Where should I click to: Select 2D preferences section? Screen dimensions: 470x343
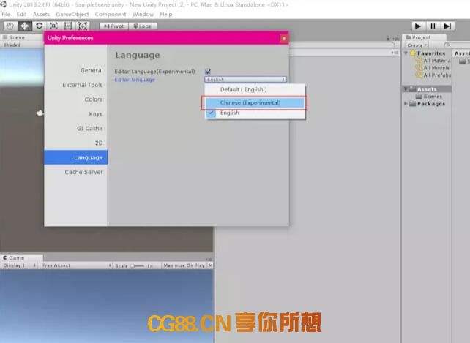point(76,143)
